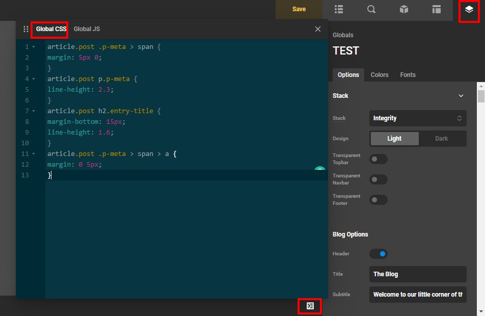
Task: Open the outline list icon in top bar
Action: click(x=339, y=9)
